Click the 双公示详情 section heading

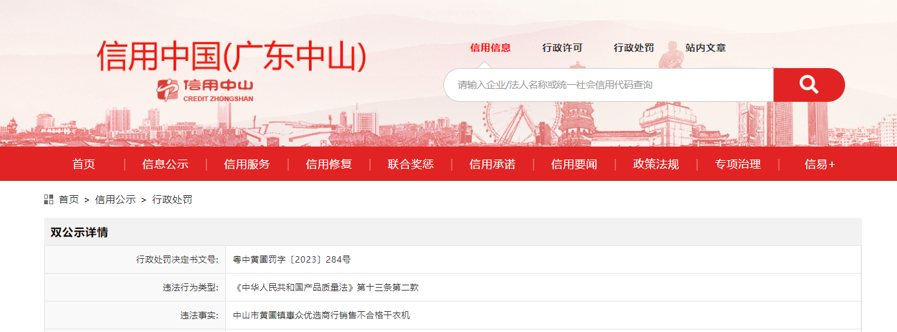coord(79,232)
